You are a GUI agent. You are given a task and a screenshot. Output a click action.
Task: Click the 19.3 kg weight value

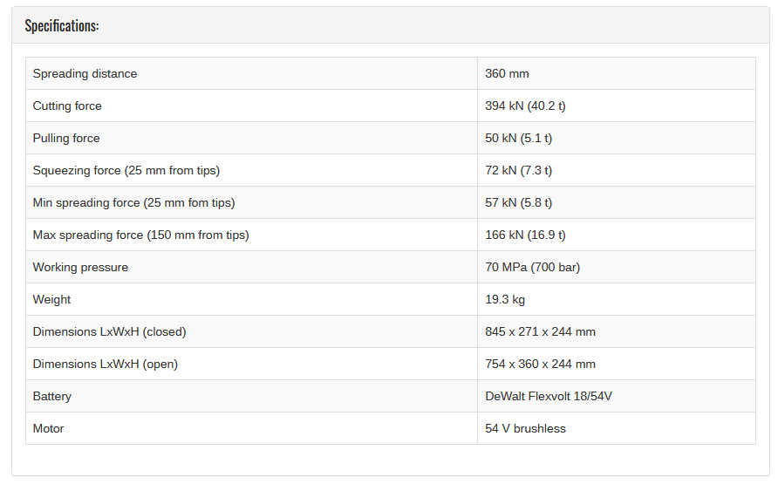505,299
